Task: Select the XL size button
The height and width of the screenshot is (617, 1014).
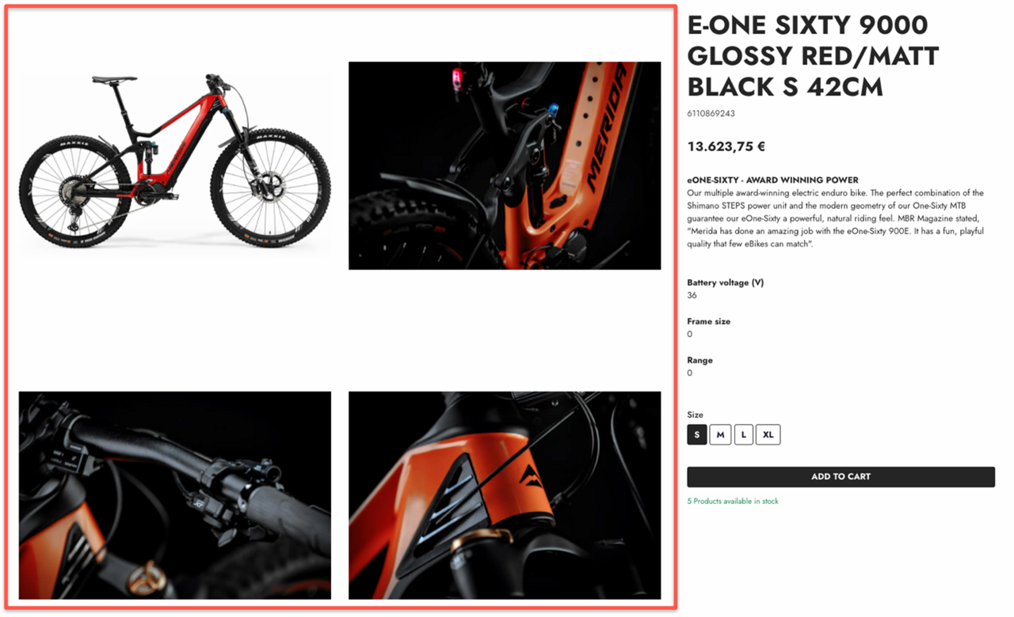Action: click(x=768, y=434)
